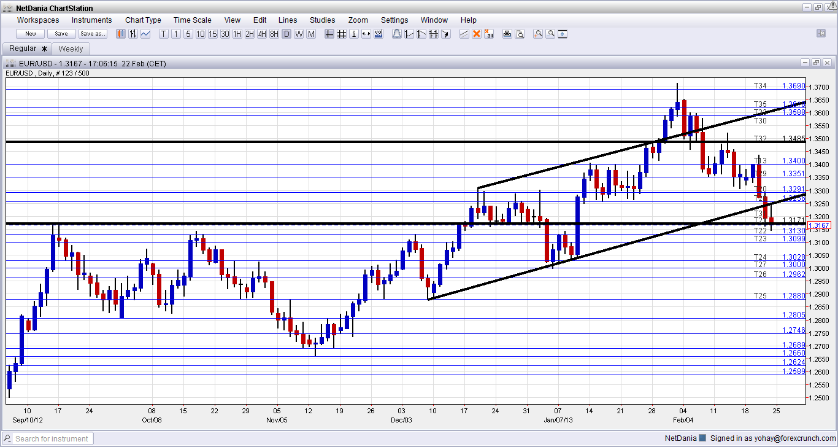Screen dimensions: 838x447
Task: Select the daily 'D' time scale
Action: click(x=286, y=34)
